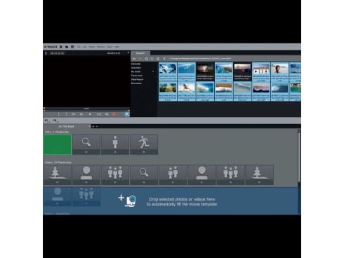Click the redo arrow icon
Image resolution: width=344 pixels, height=258 pixels.
[54, 121]
